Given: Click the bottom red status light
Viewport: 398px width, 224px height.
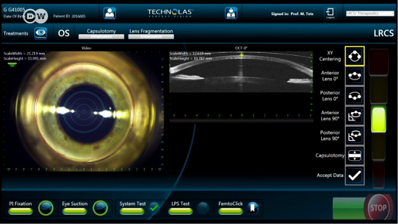Looking at the screenshot, I should (378, 174).
